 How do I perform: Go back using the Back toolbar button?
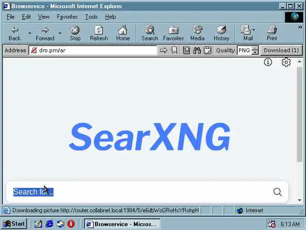tap(14, 34)
